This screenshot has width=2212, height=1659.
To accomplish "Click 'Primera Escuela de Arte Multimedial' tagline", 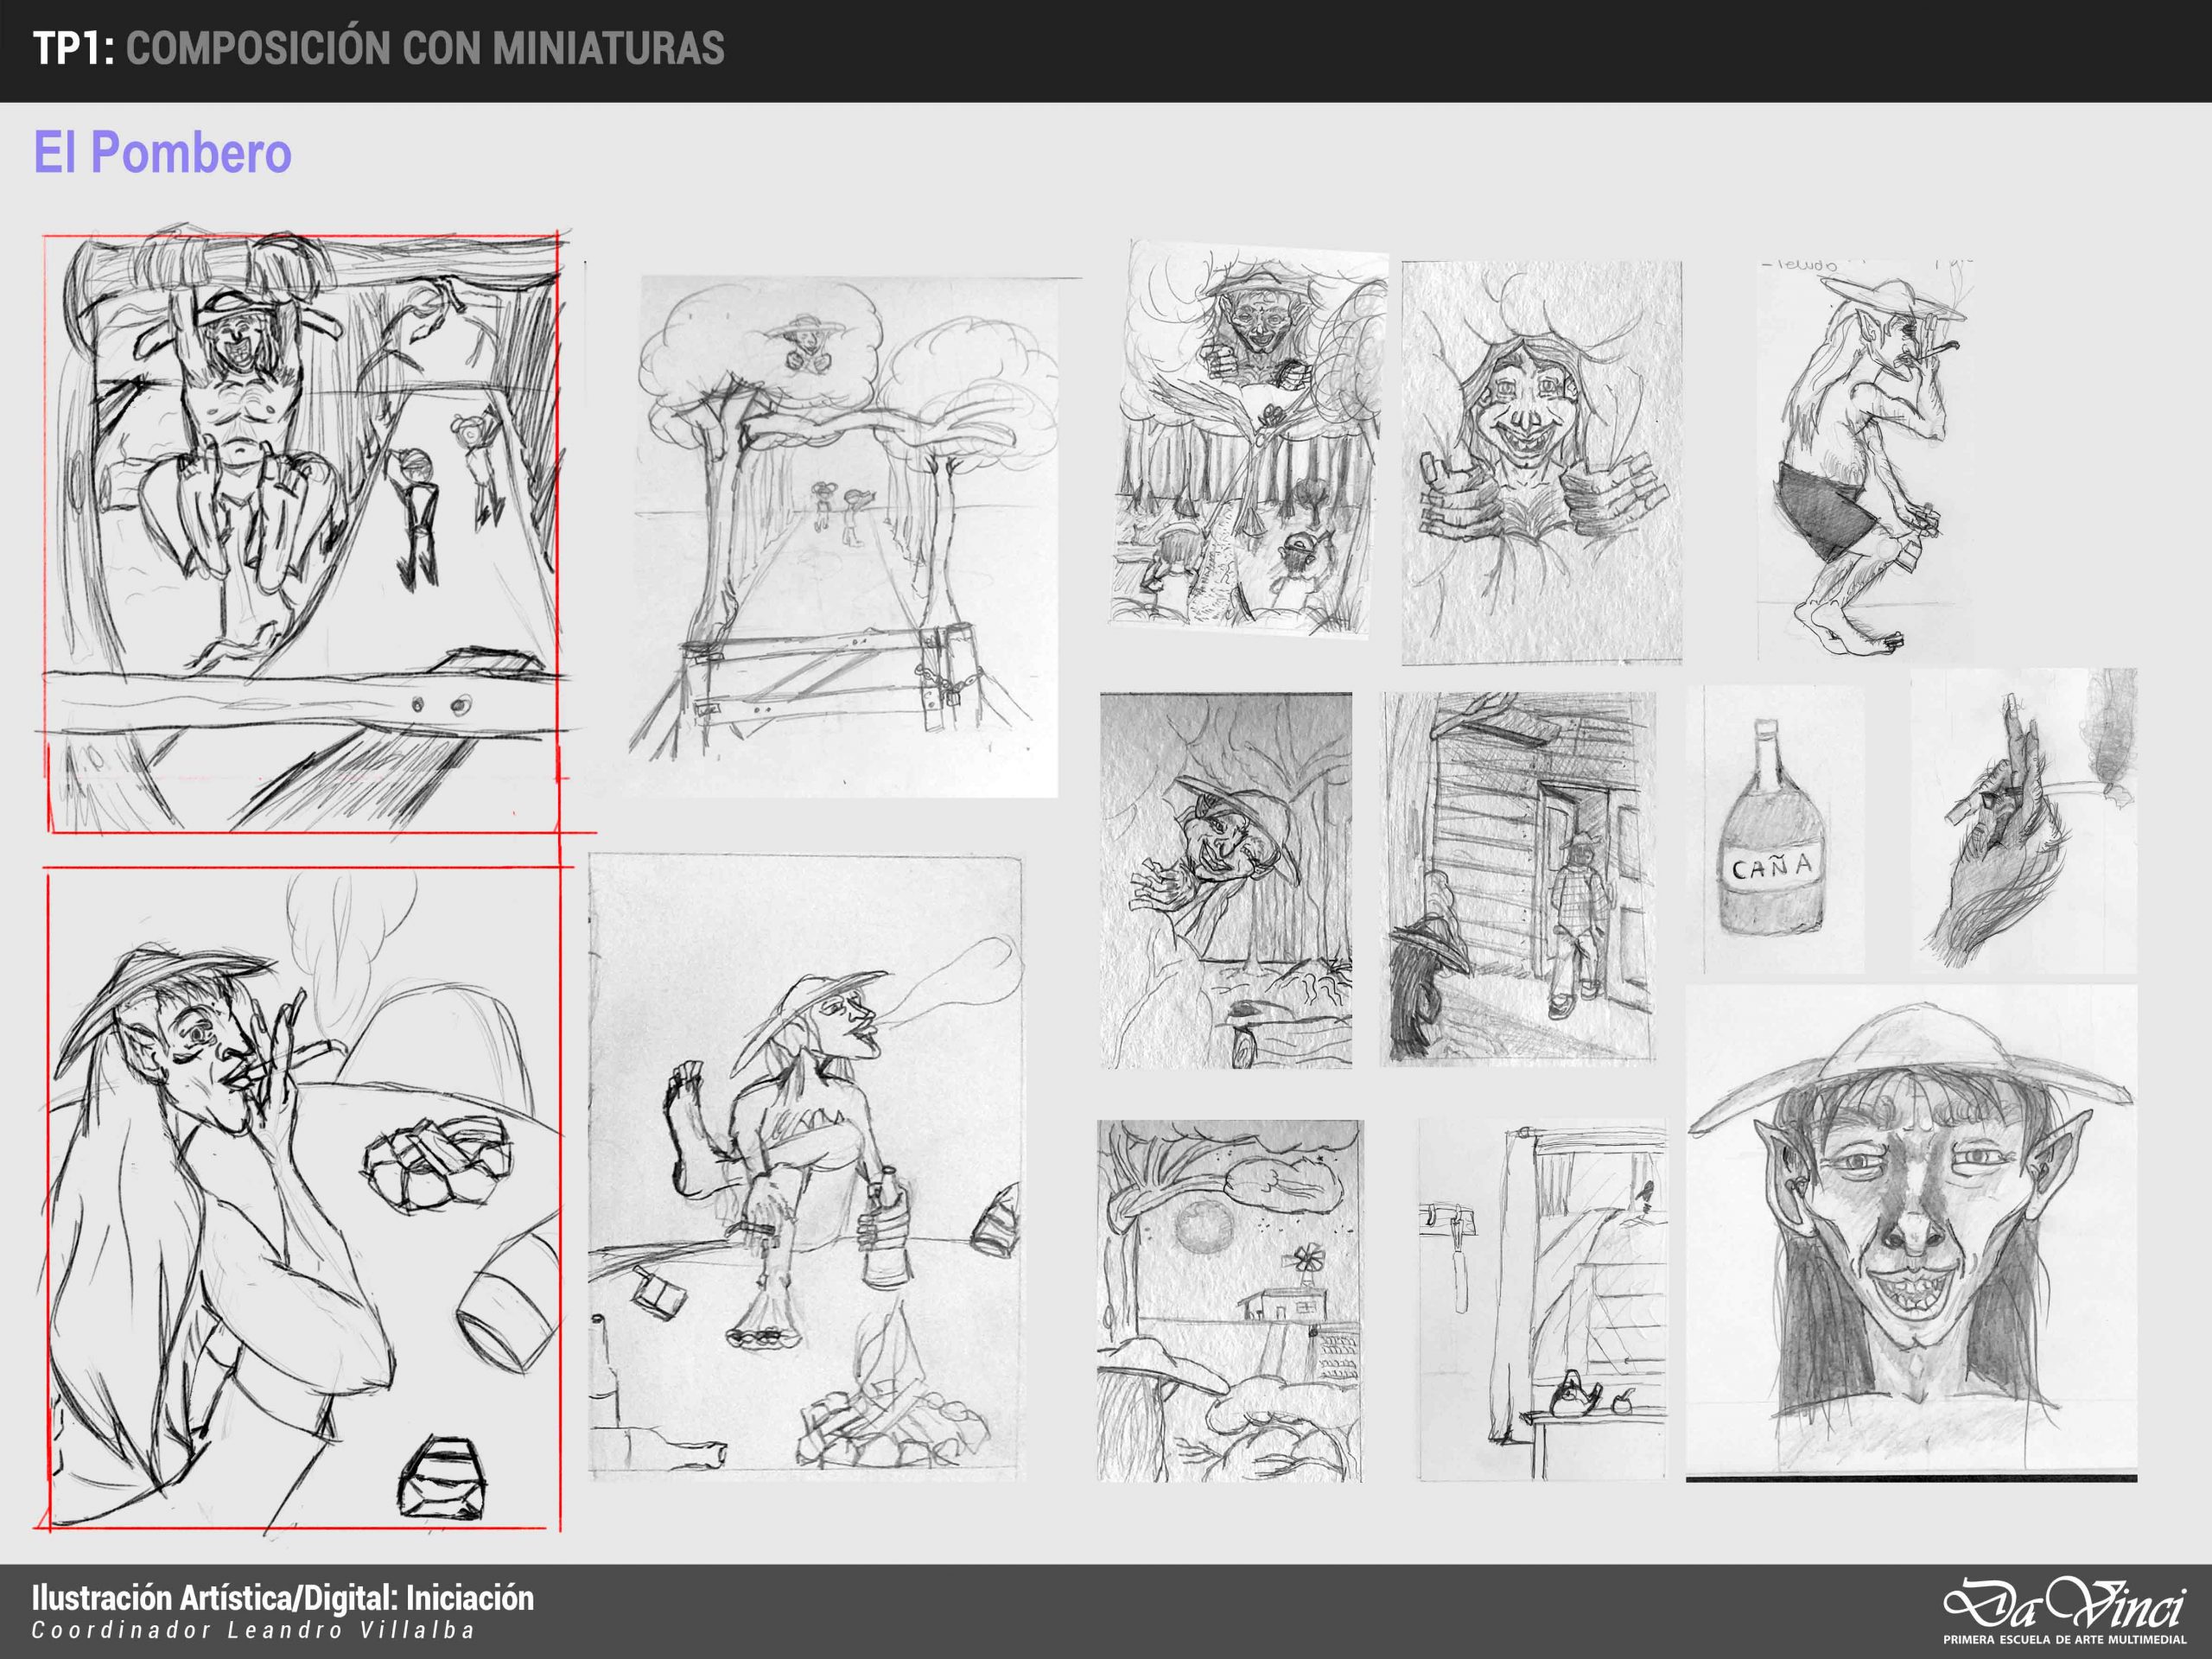I will (x=2064, y=1640).
